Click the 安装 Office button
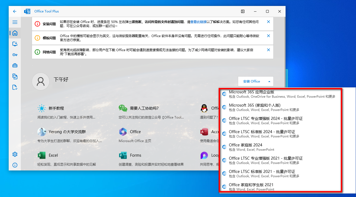 [x=251, y=81]
